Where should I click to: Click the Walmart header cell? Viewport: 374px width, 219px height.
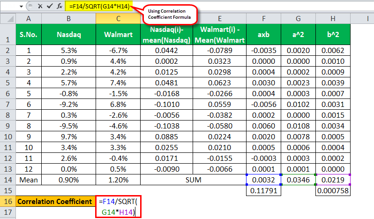(x=118, y=35)
